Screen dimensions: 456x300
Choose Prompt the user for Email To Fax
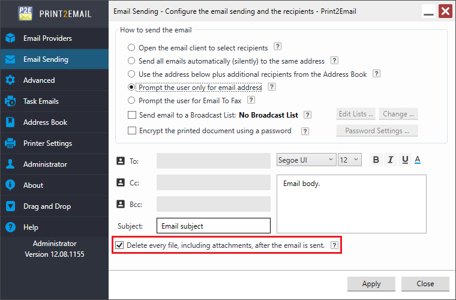(x=131, y=101)
